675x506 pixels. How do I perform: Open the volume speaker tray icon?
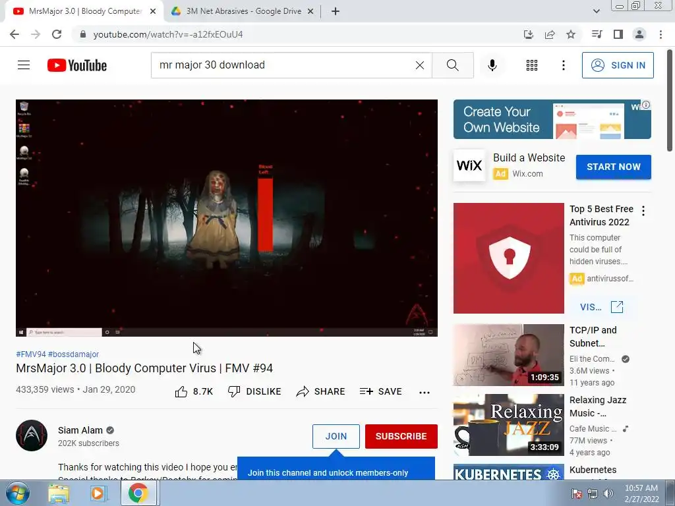coord(608,493)
